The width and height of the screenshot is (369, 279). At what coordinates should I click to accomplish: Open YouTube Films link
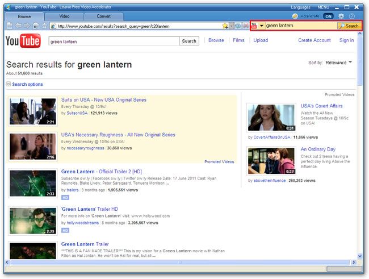coord(238,40)
